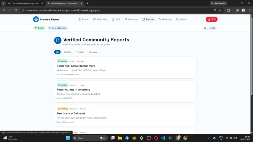Image resolution: width=253 pixels, height=142 pixels.
Task: Filter reports by Resolved
Action: (93, 52)
